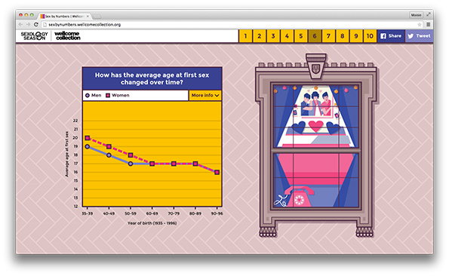
Task: Select the highlighted section 6
Action: (315, 36)
